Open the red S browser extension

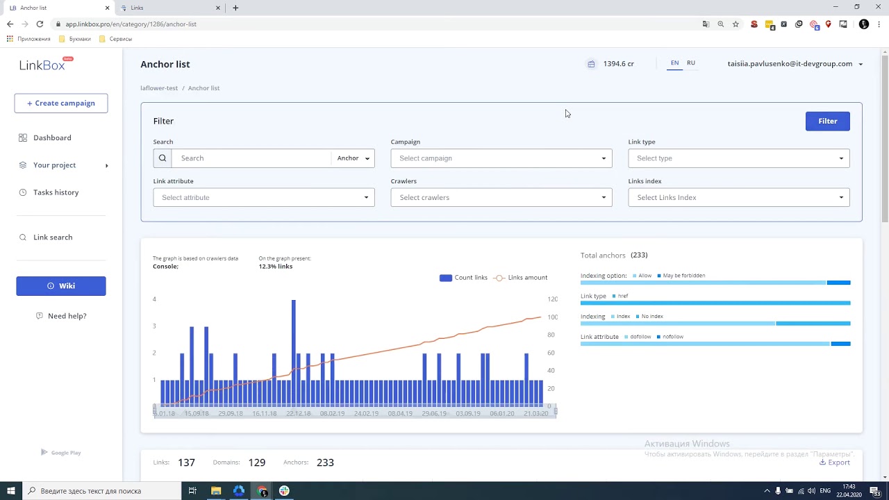[754, 24]
